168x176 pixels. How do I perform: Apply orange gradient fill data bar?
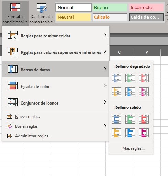click(x=116, y=92)
